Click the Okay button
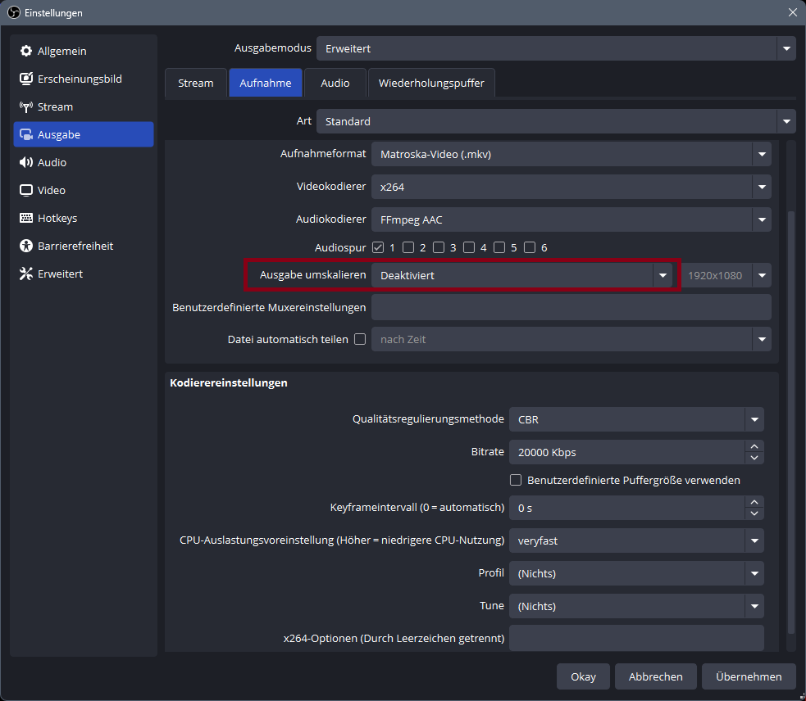This screenshot has width=806, height=701. [x=583, y=676]
